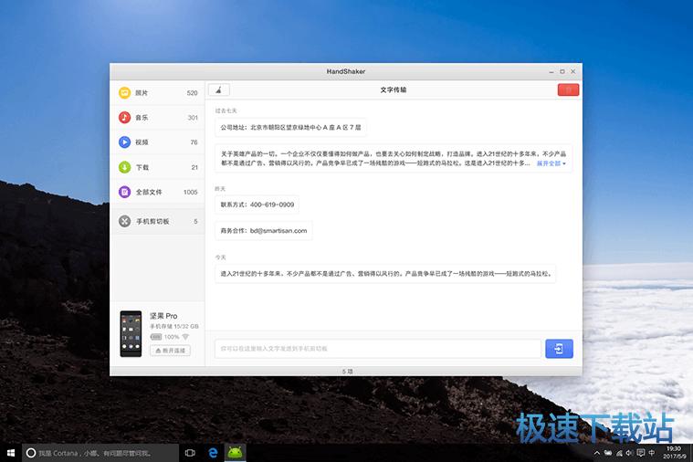Open the Windows Start menu
This screenshot has width=693, height=462.
(x=11, y=452)
